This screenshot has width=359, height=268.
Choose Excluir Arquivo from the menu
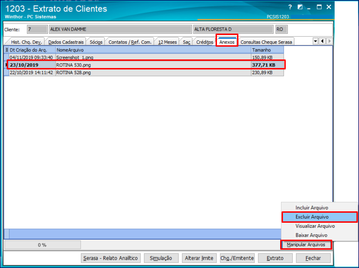pyautogui.click(x=319, y=217)
